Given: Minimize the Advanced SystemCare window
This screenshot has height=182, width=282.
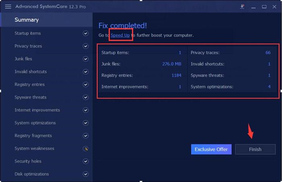Looking at the screenshot, I should [x=254, y=7].
